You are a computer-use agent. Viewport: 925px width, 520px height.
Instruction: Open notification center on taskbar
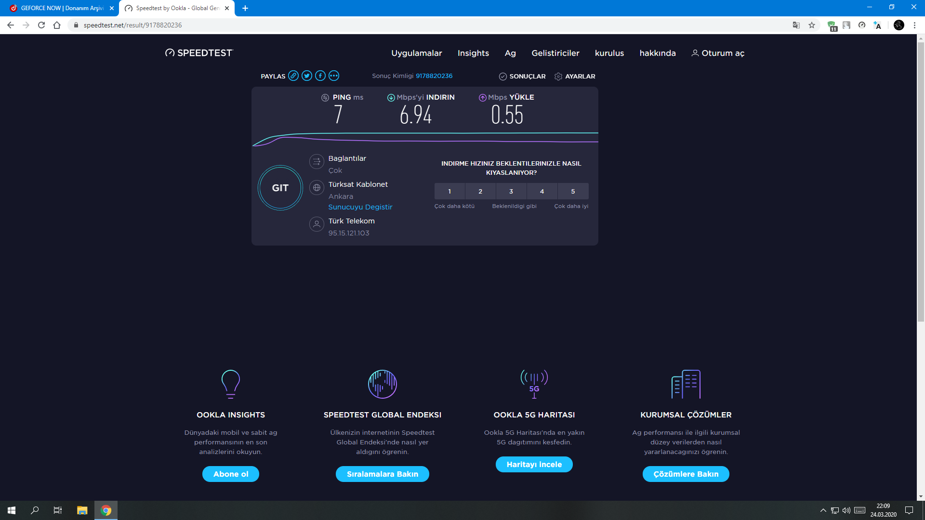click(x=909, y=510)
